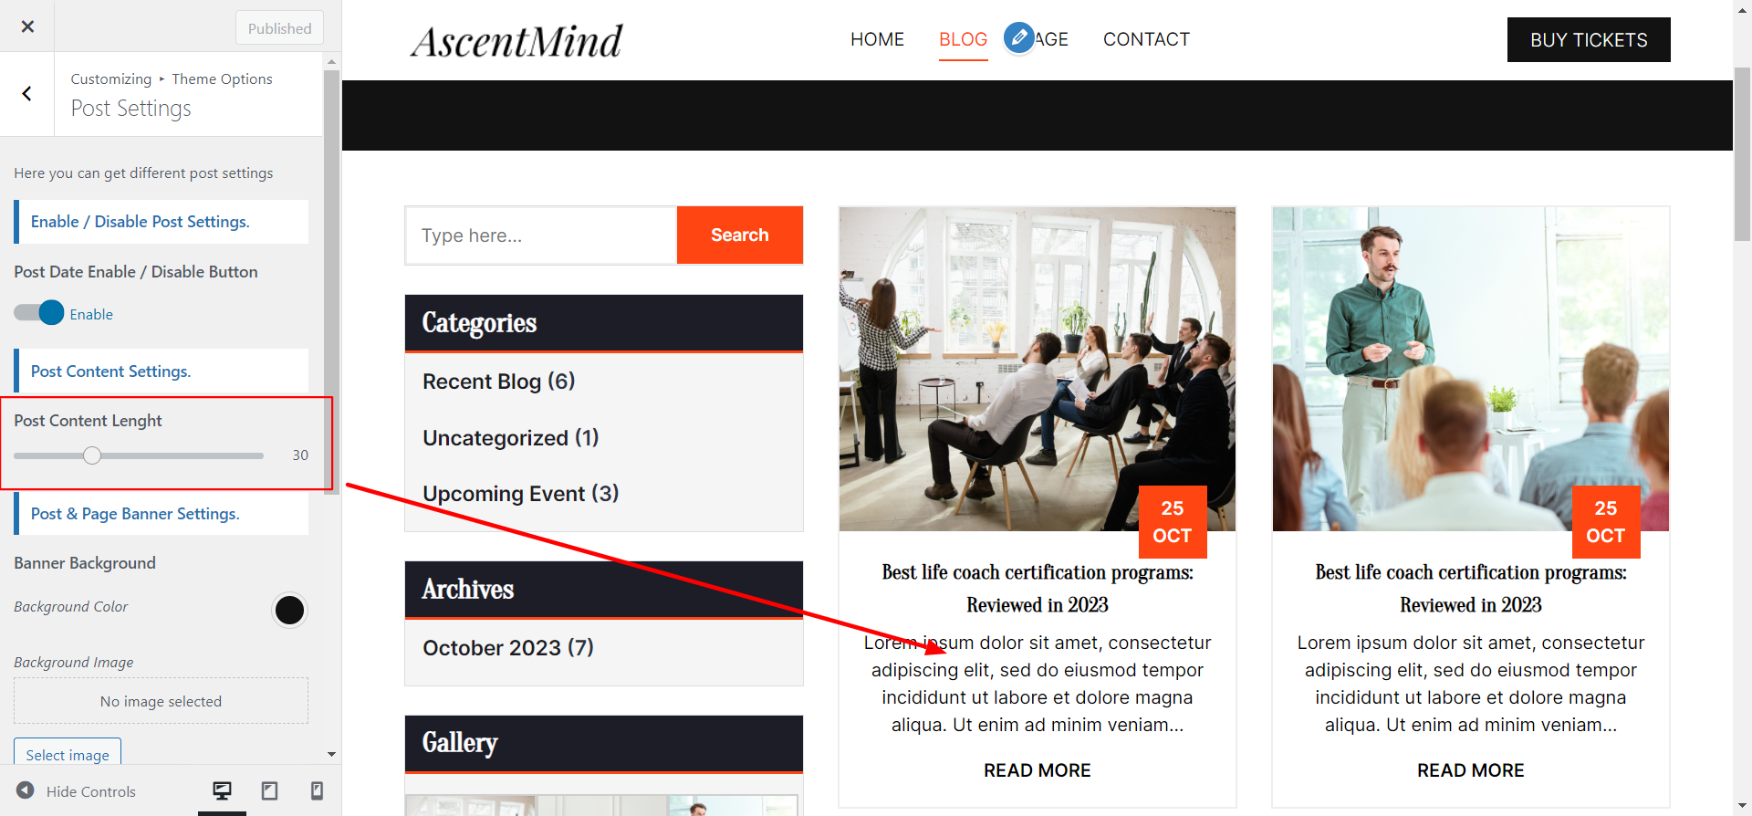Screen dimensions: 1752x816
Task: Focus the Type here search field
Action: (541, 235)
